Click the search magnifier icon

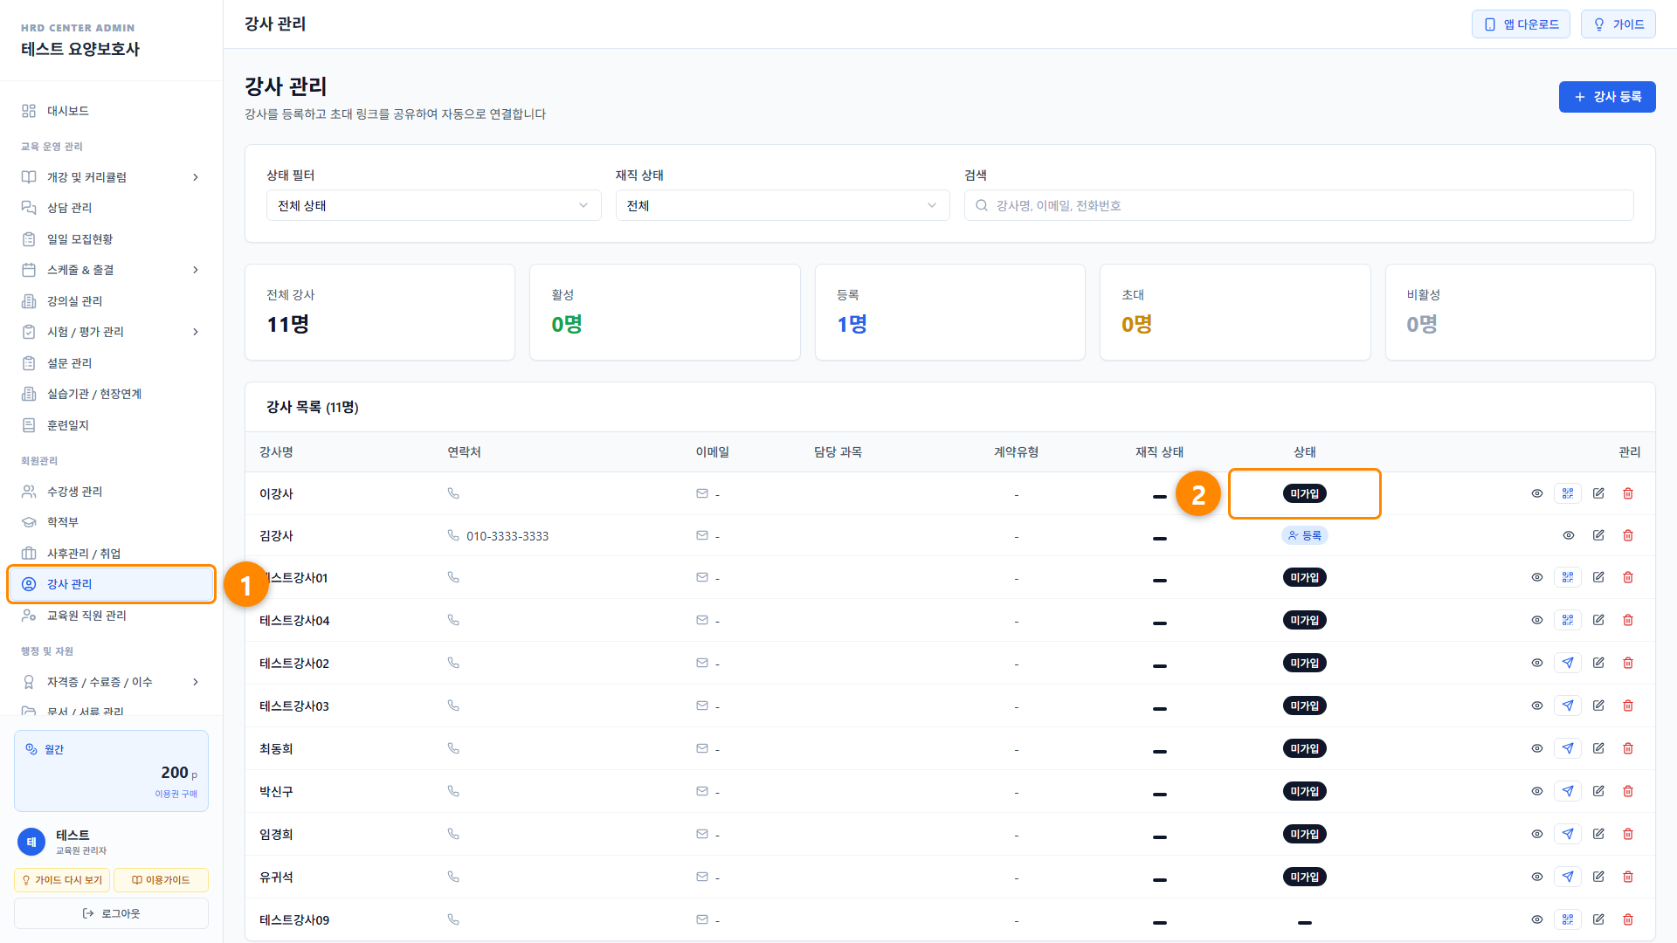click(x=982, y=205)
